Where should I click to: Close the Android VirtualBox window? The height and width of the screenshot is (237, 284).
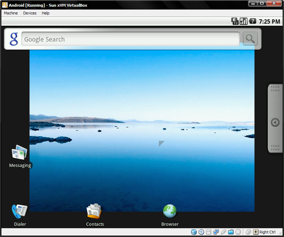(274, 3)
